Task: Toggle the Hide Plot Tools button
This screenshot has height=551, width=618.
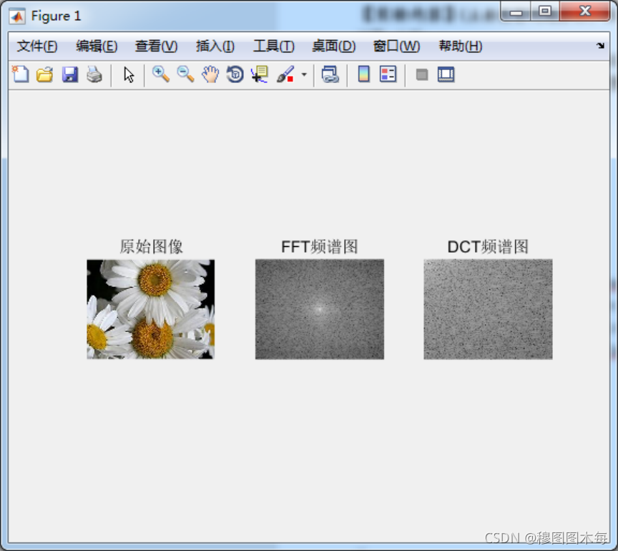Action: (x=421, y=74)
